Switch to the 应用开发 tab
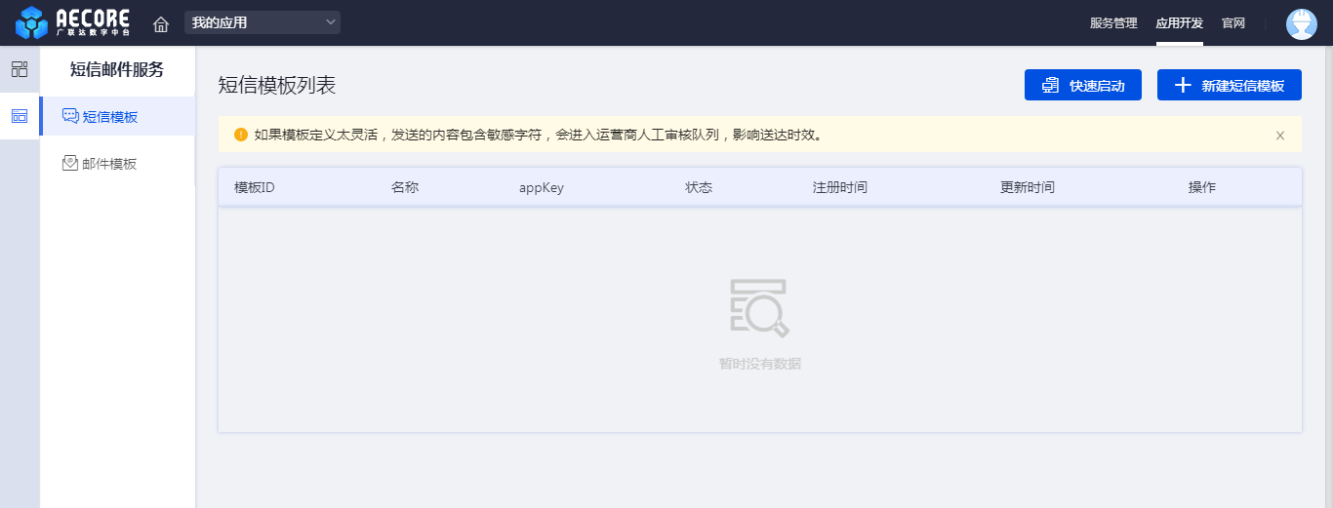Image resolution: width=1333 pixels, height=508 pixels. [x=1179, y=23]
